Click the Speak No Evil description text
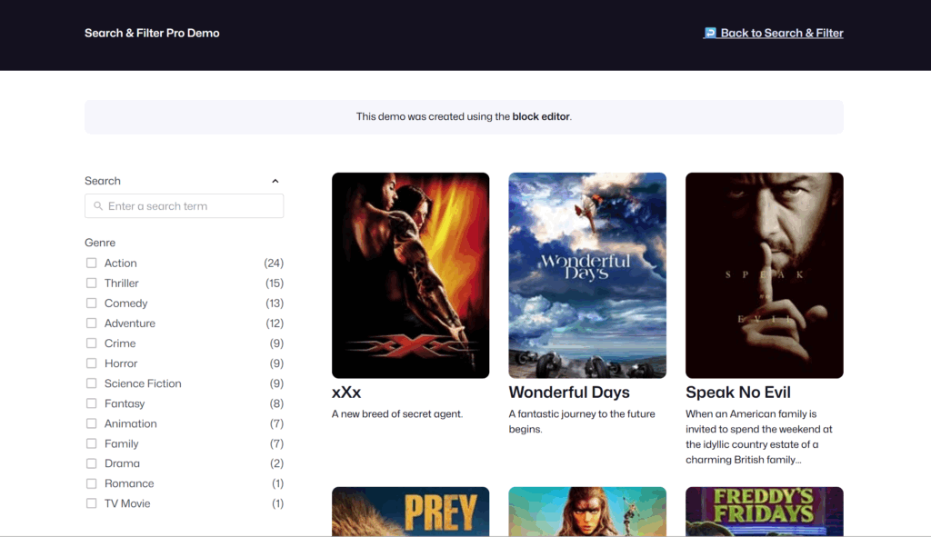The image size is (931, 537). (759, 437)
